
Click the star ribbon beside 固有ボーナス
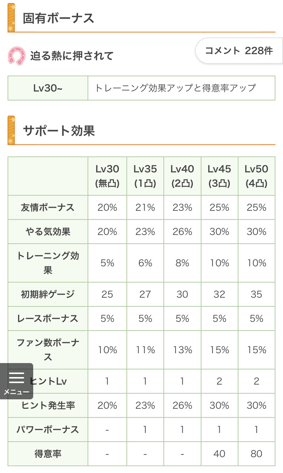(x=11, y=18)
